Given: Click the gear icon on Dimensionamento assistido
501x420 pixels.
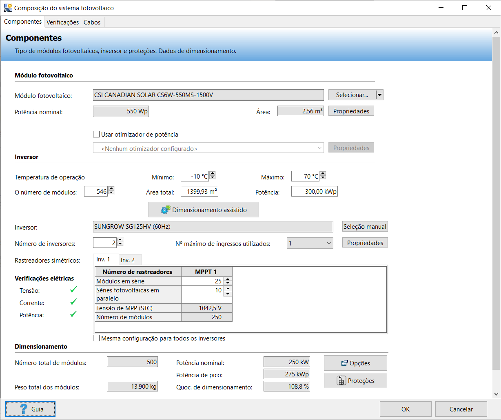Looking at the screenshot, I should coord(165,210).
